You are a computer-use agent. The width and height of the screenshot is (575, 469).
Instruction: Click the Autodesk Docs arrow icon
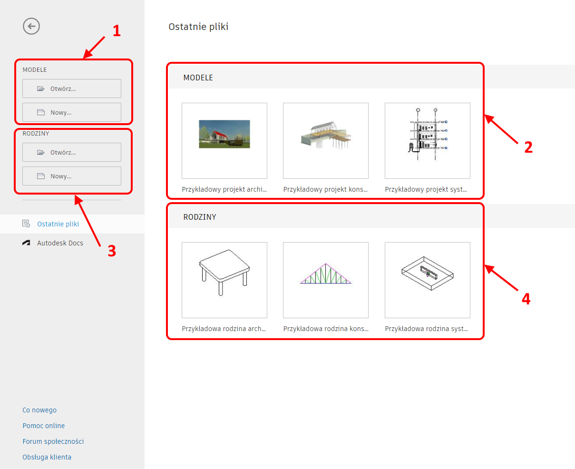[26, 243]
